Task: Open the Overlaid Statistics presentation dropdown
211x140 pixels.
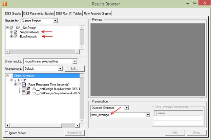Action: [126, 108]
